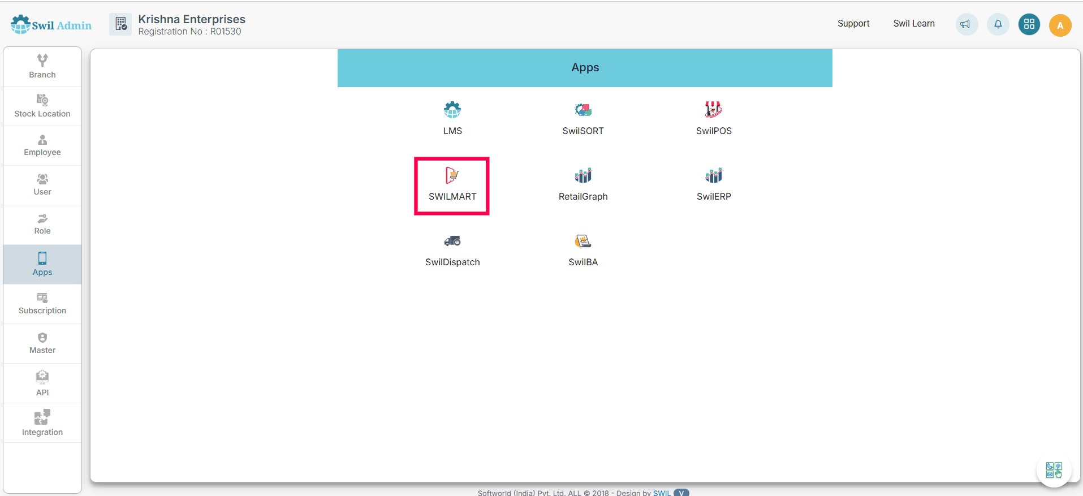Open the SWILMART app
The height and width of the screenshot is (496, 1083).
(x=452, y=186)
